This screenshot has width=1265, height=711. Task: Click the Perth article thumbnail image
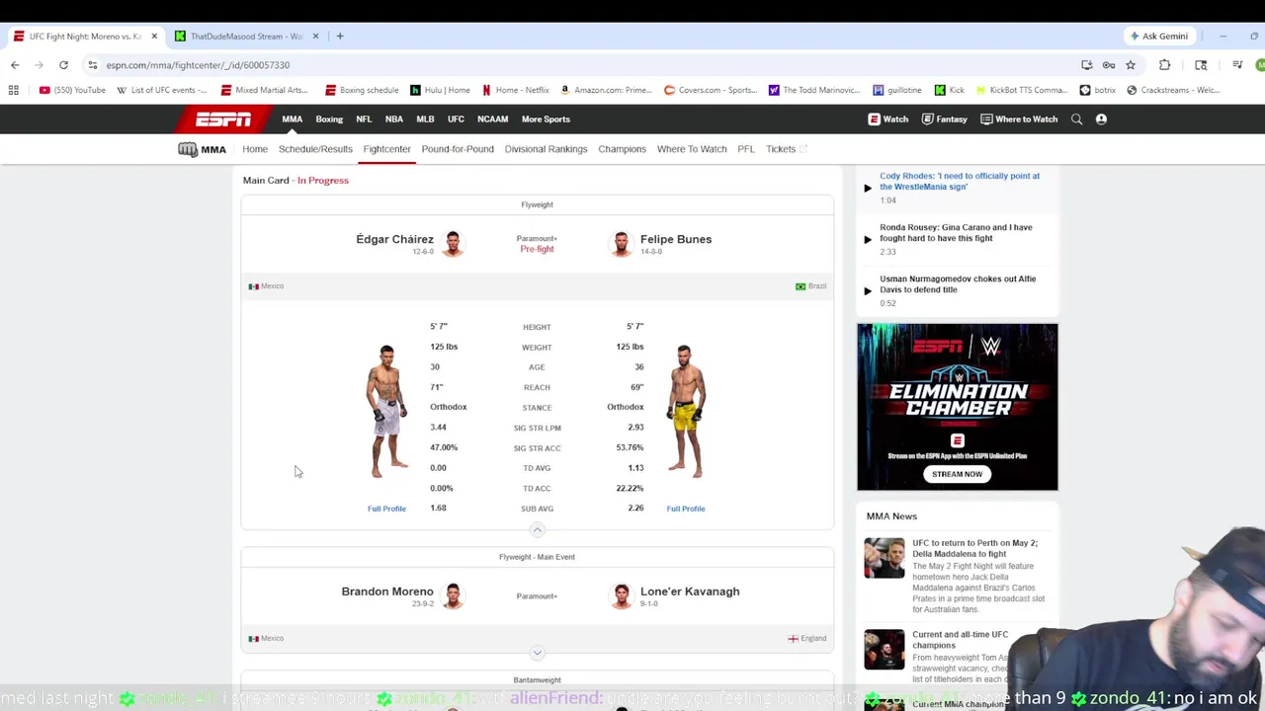click(x=884, y=558)
